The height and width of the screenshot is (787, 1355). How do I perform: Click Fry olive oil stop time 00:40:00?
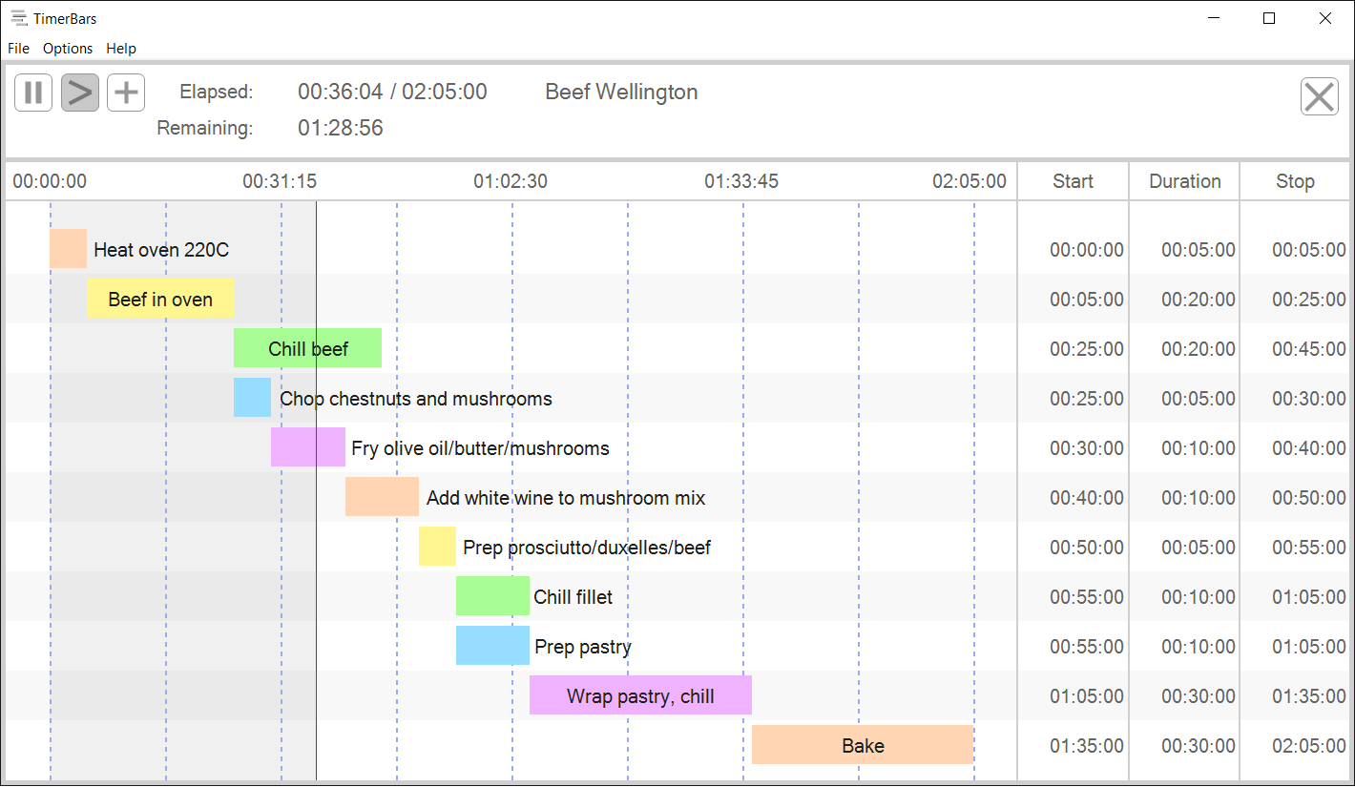click(x=1309, y=448)
